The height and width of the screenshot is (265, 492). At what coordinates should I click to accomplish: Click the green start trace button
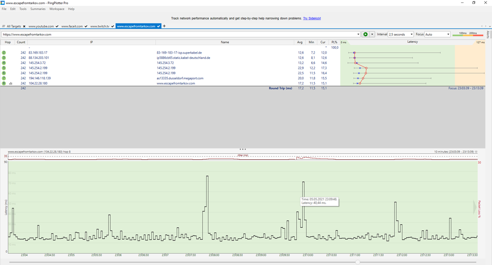pyautogui.click(x=365, y=34)
